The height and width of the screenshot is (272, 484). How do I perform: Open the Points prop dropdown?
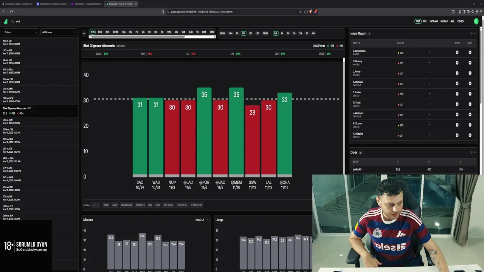[x=21, y=32]
